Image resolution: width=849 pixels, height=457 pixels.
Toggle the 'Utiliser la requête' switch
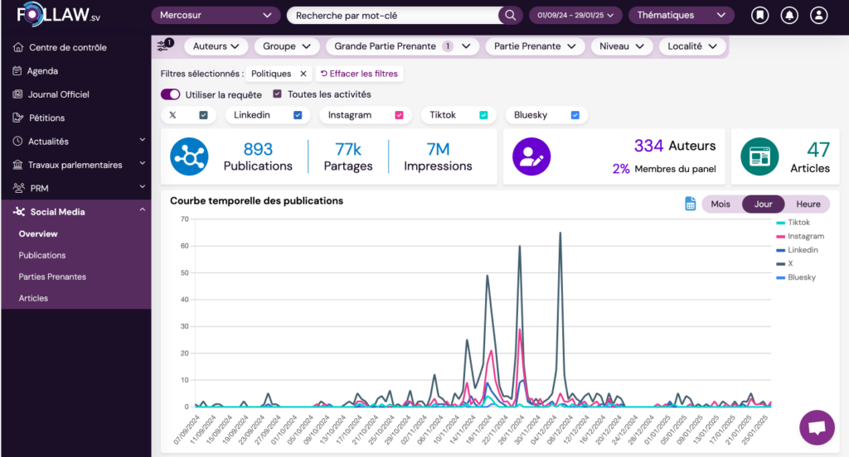click(x=171, y=94)
